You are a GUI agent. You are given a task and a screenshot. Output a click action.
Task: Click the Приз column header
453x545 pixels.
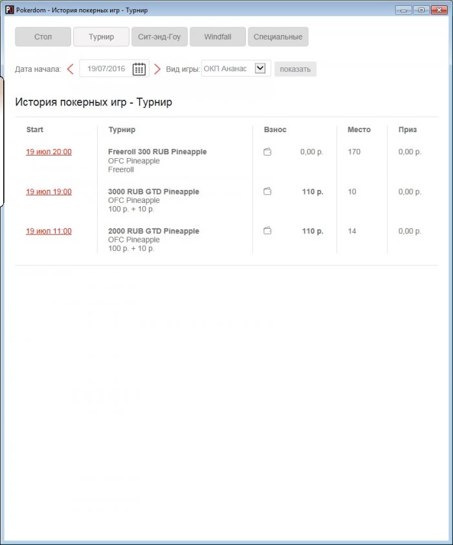(x=408, y=130)
